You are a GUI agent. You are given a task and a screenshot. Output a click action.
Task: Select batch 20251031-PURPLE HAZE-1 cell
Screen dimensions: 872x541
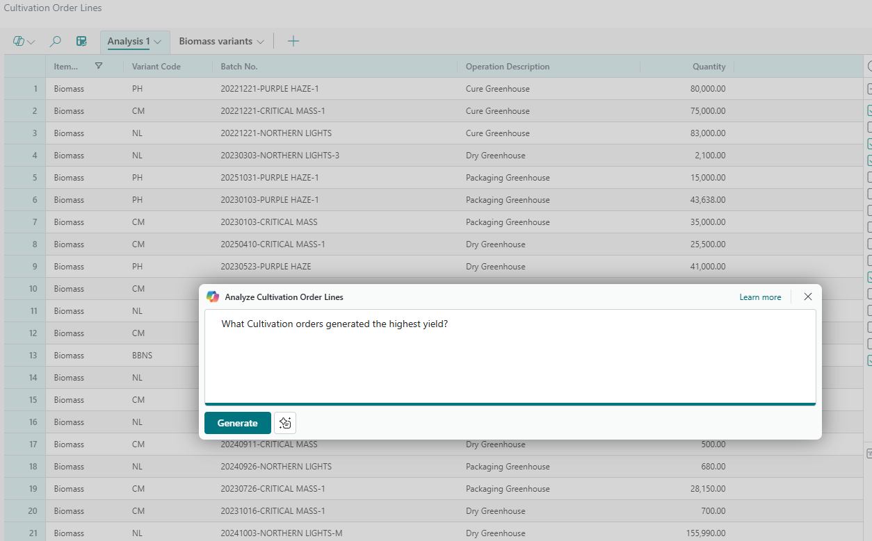tap(270, 178)
